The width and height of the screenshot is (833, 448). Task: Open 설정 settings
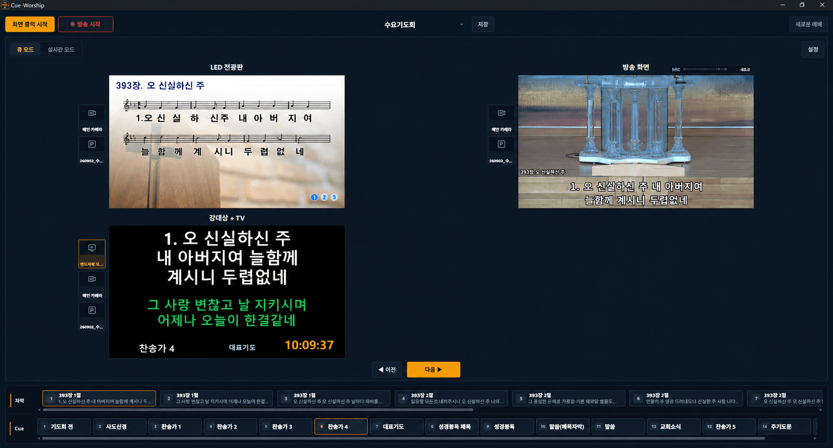[813, 49]
